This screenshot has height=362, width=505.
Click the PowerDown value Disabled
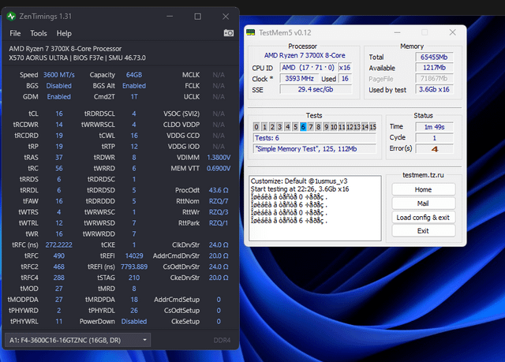click(x=134, y=322)
